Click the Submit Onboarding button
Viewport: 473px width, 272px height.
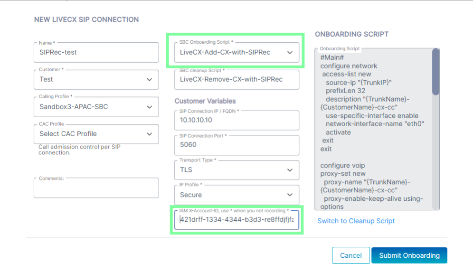[409, 255]
